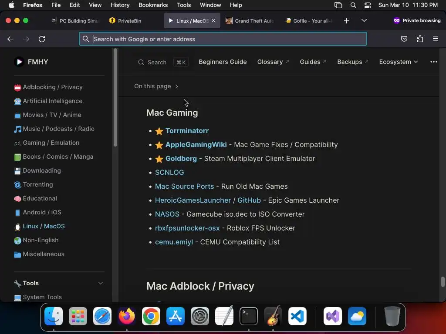Open the GitHub link for Heroic
The width and height of the screenshot is (446, 334).
point(249,200)
